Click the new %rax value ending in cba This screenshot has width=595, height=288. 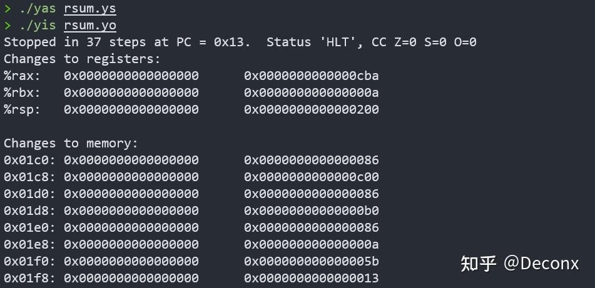pos(311,76)
